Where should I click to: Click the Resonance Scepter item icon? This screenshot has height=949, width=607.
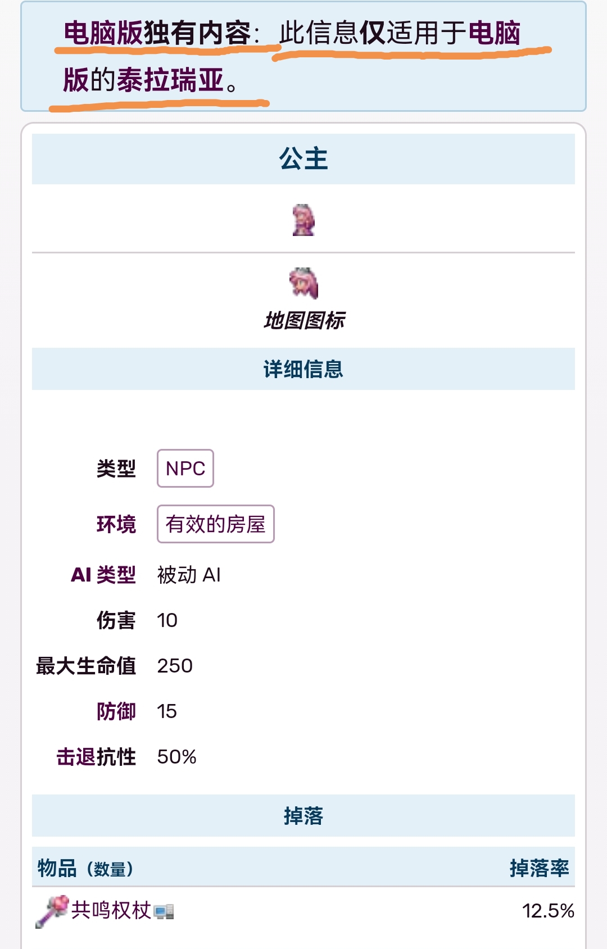click(x=52, y=911)
